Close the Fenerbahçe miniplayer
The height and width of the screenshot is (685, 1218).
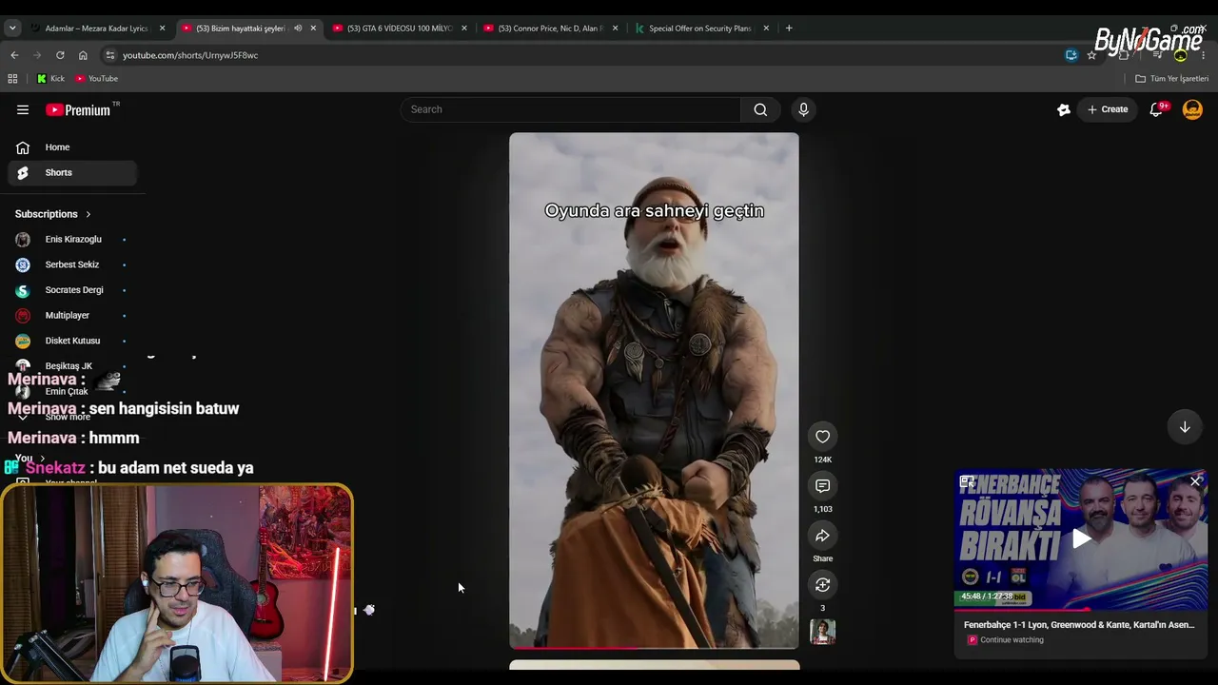[1196, 481]
